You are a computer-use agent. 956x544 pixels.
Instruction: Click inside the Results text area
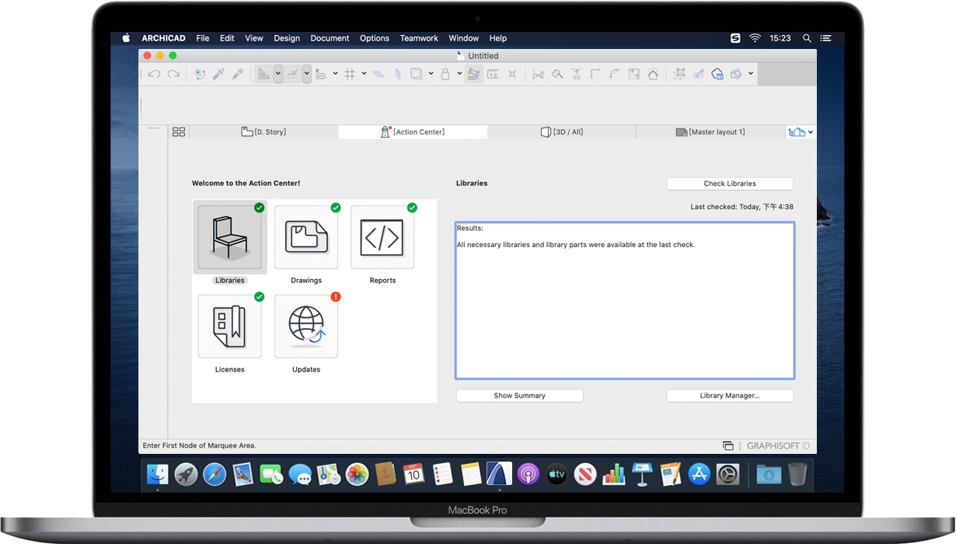(x=624, y=299)
